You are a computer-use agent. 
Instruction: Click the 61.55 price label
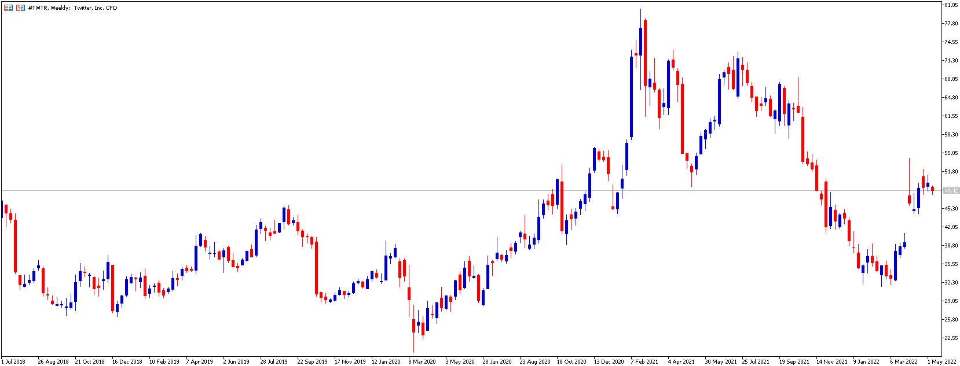950,116
